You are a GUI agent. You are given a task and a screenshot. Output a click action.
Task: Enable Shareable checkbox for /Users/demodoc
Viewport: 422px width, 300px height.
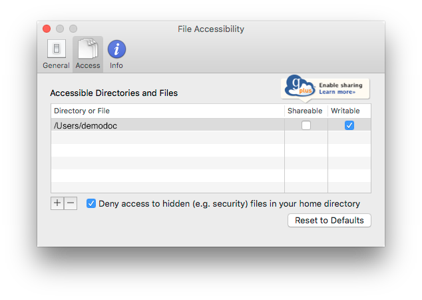click(306, 125)
